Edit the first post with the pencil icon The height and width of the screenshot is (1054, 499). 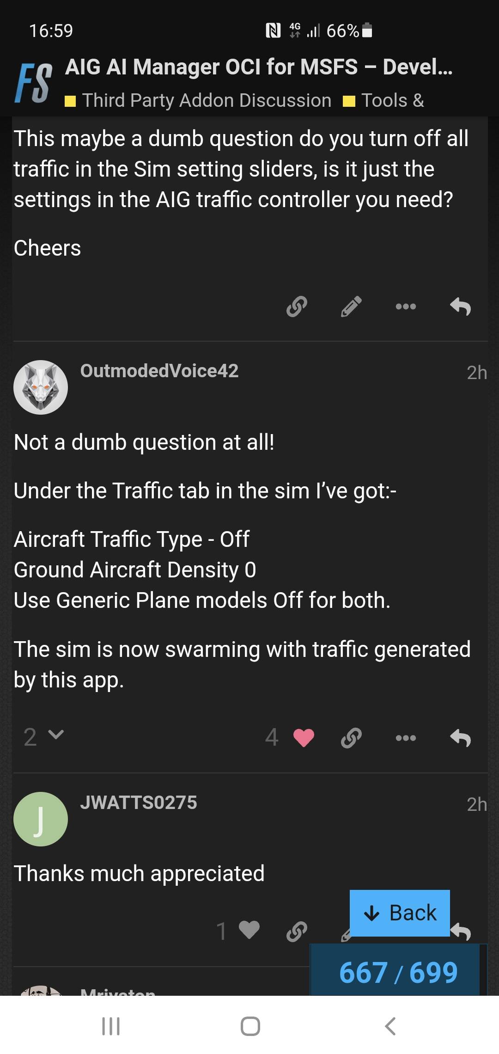[x=351, y=306]
